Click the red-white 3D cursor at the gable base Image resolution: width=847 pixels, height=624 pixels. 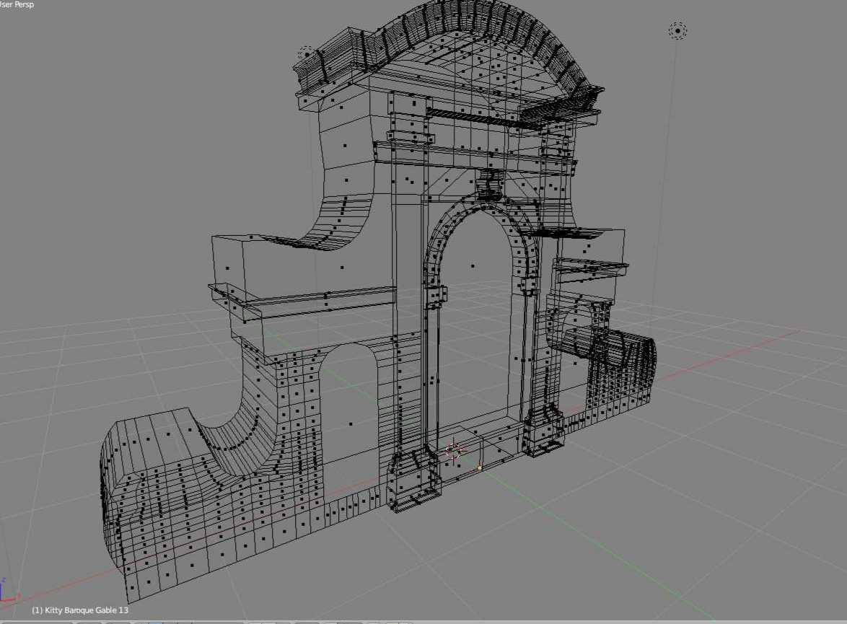coord(455,451)
